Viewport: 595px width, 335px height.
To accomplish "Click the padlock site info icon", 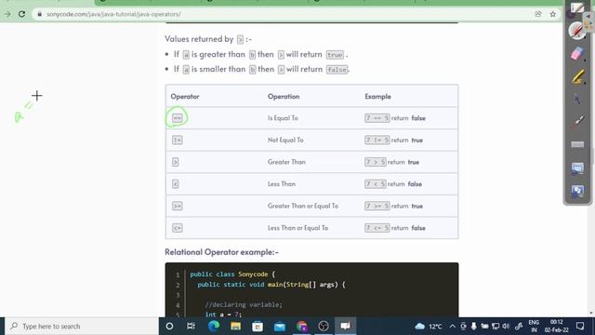I will coord(39,14).
